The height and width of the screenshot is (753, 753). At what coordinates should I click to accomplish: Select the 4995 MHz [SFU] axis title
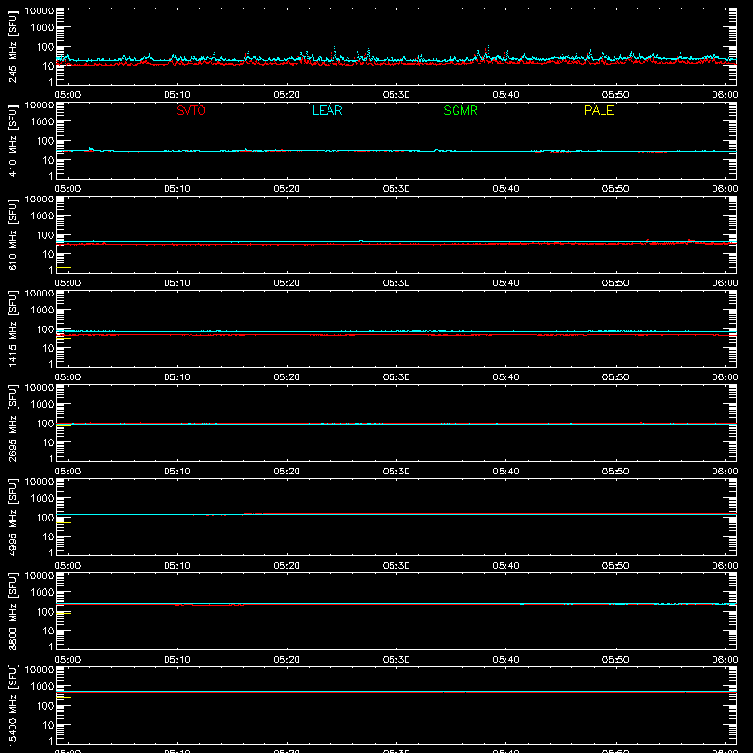click(12, 518)
